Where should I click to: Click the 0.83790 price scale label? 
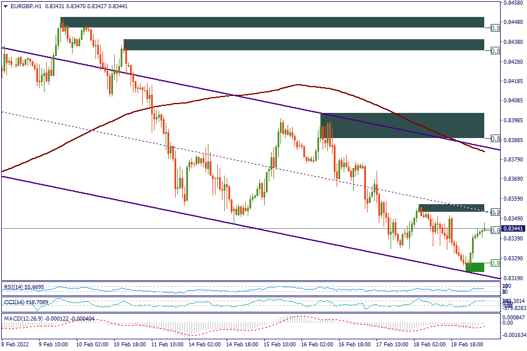pos(514,160)
